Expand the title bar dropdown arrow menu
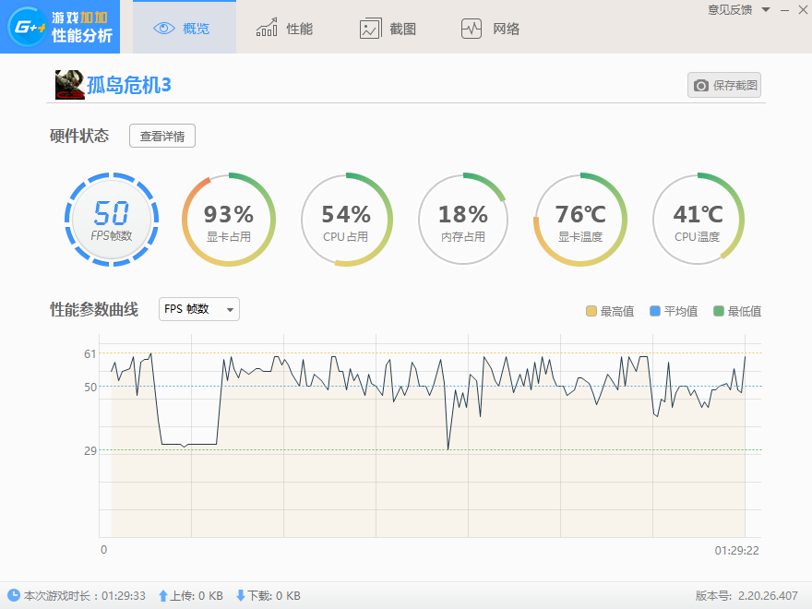This screenshot has height=609, width=812. [x=766, y=10]
